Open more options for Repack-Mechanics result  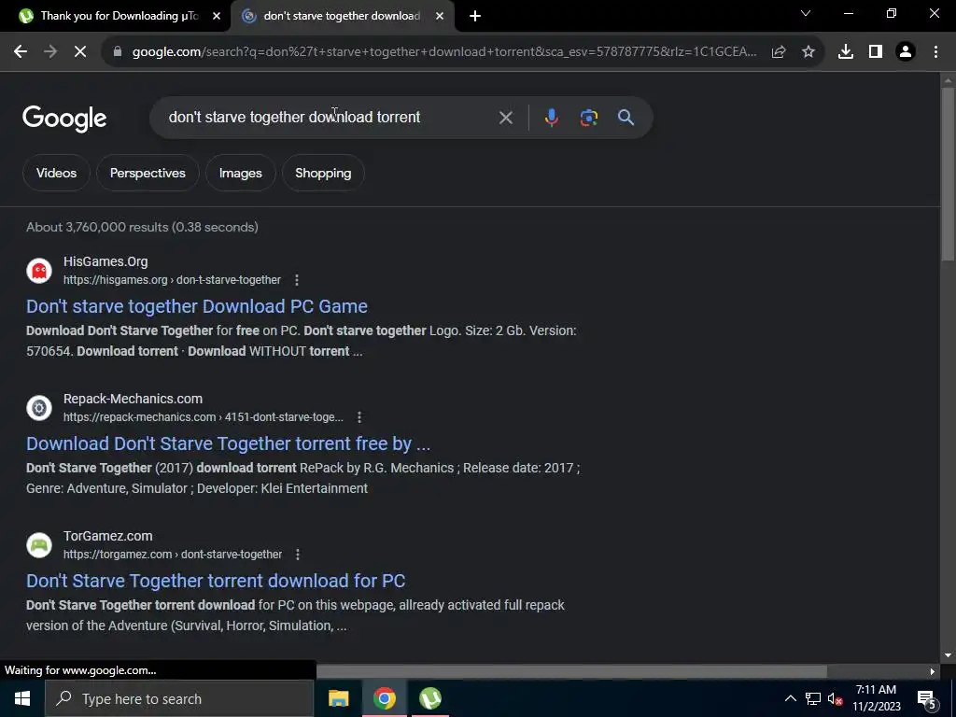[359, 417]
